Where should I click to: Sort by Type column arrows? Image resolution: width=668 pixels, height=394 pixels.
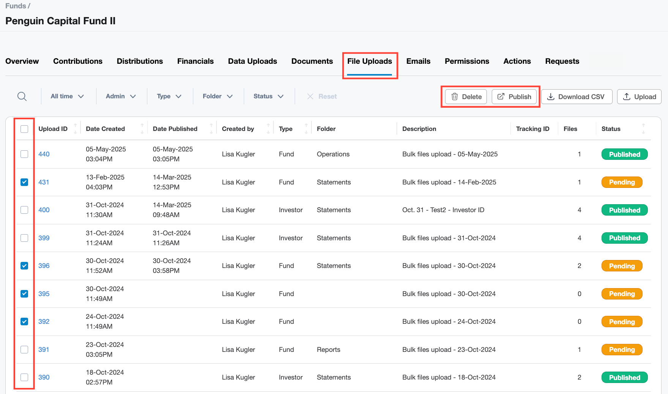coord(306,129)
